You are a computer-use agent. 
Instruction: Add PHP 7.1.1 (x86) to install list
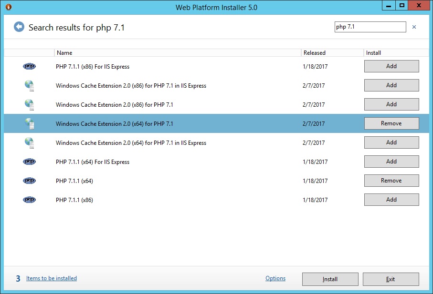(391, 200)
